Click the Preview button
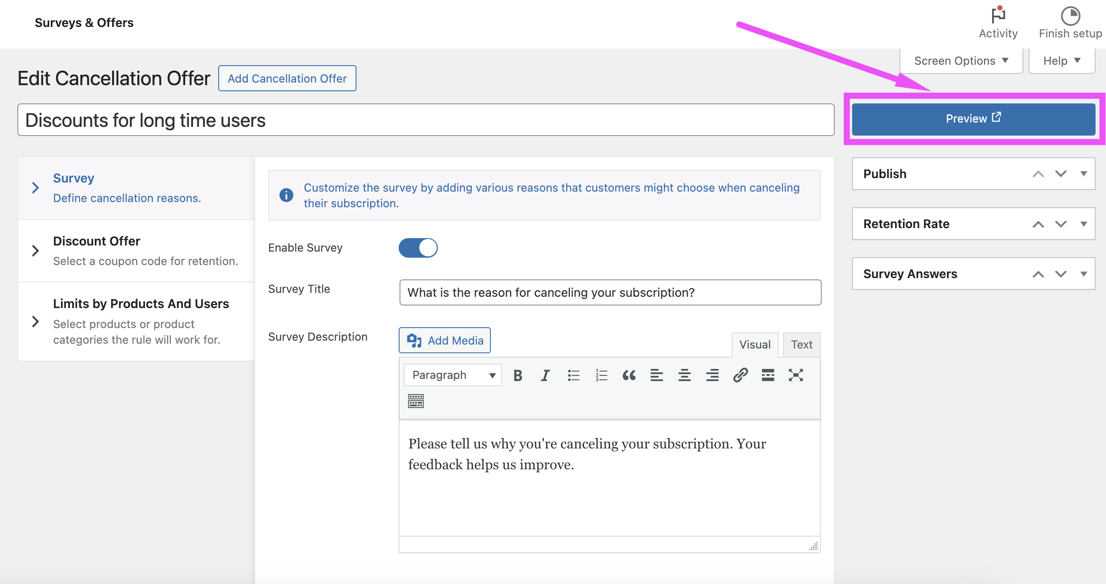Screen dimensions: 1106x584 coord(973,119)
